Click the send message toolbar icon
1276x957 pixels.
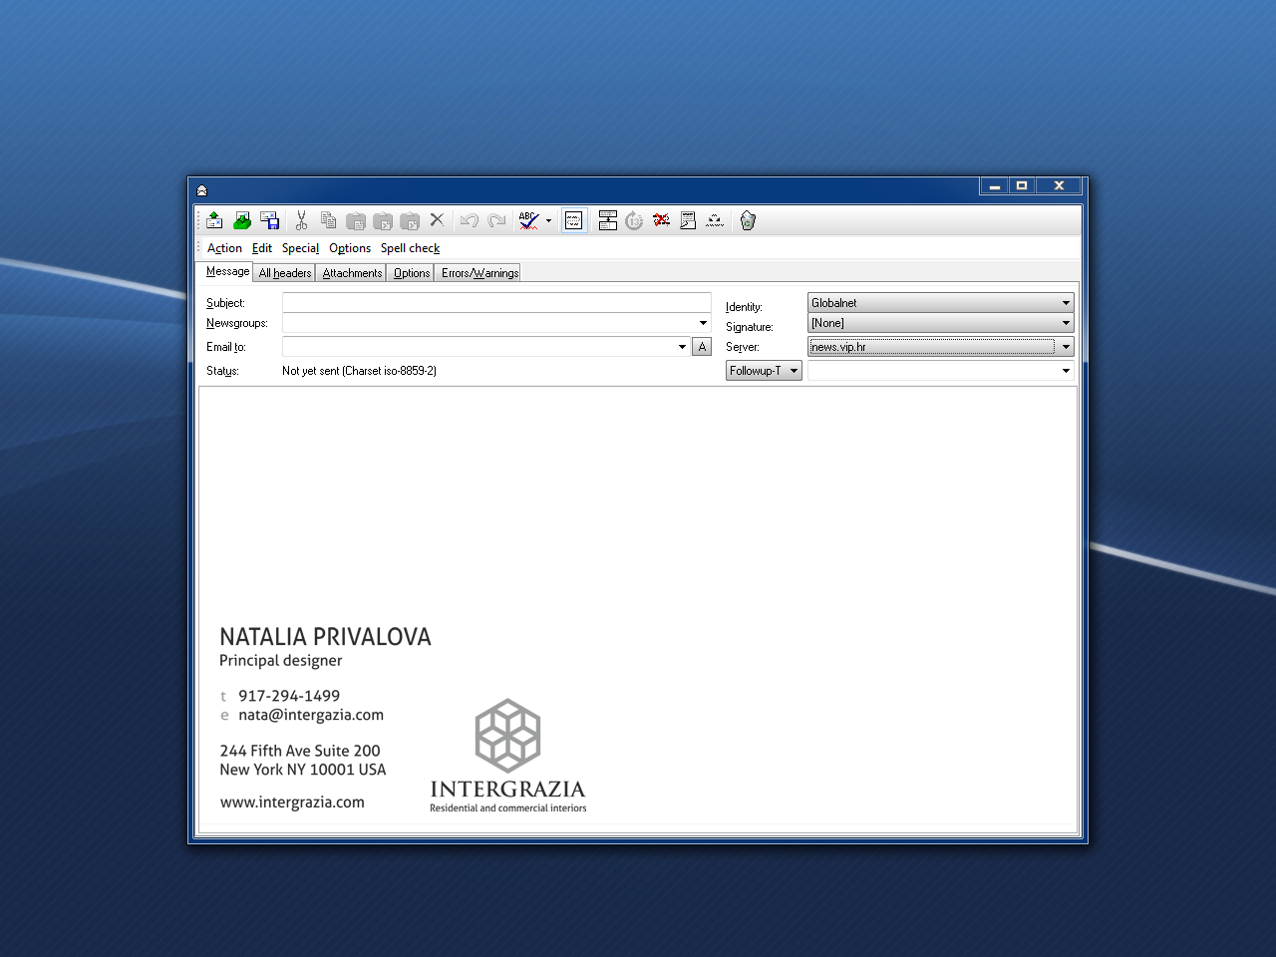[x=214, y=220]
